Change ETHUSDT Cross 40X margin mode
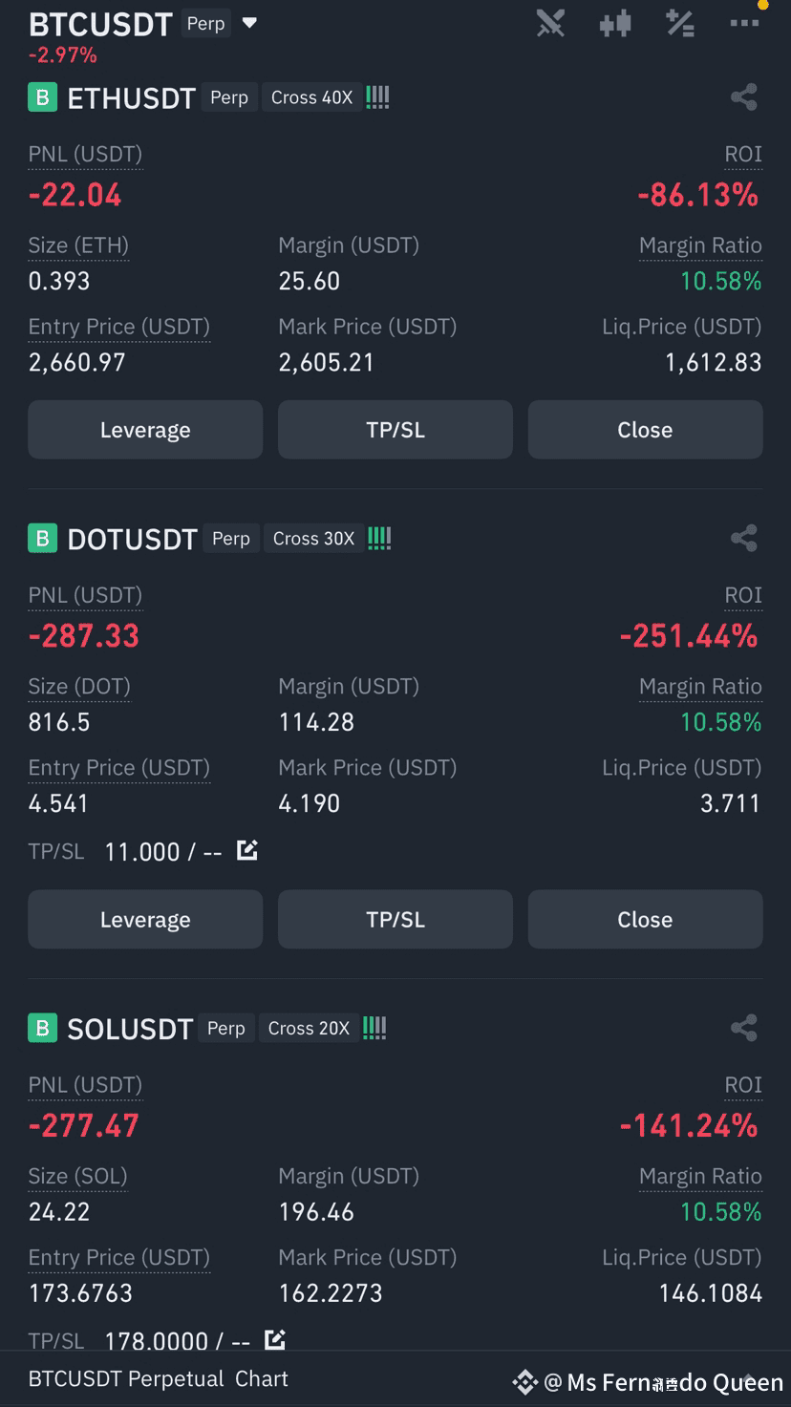 [311, 97]
